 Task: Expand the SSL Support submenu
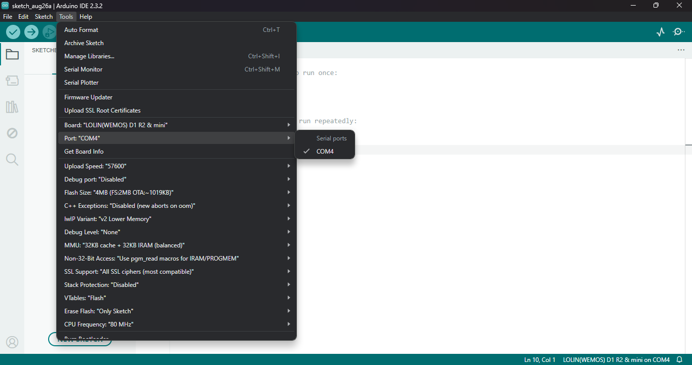coord(176,272)
